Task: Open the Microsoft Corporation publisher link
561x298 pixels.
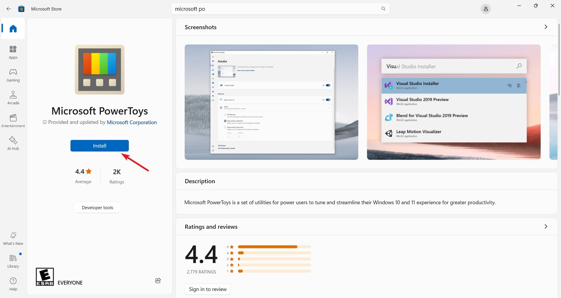Action: [x=132, y=122]
